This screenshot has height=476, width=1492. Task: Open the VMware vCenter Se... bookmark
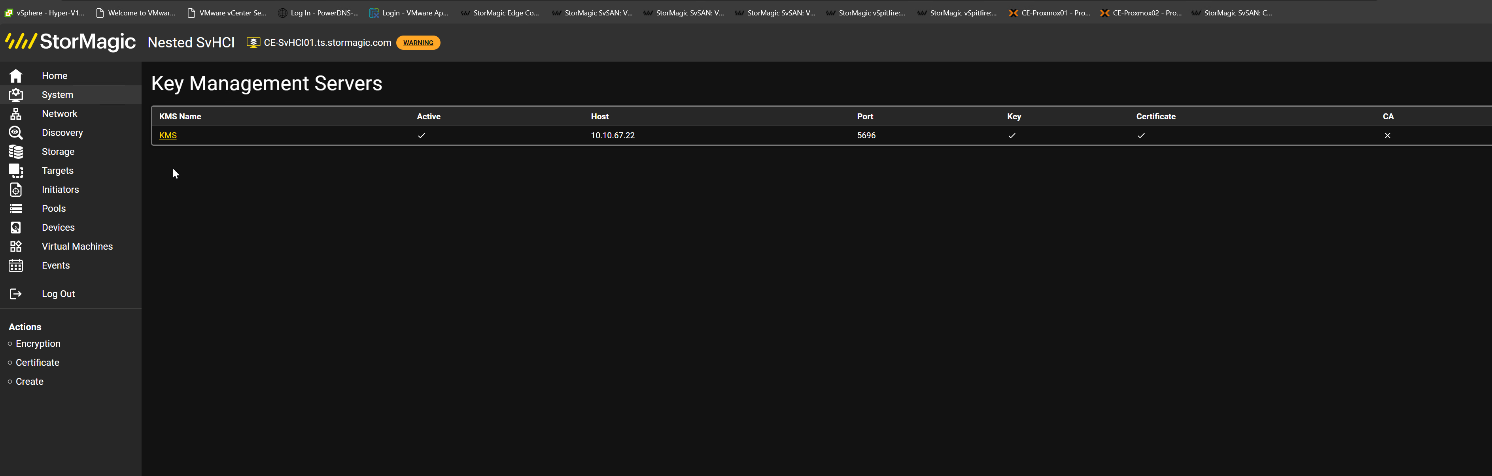click(x=227, y=13)
